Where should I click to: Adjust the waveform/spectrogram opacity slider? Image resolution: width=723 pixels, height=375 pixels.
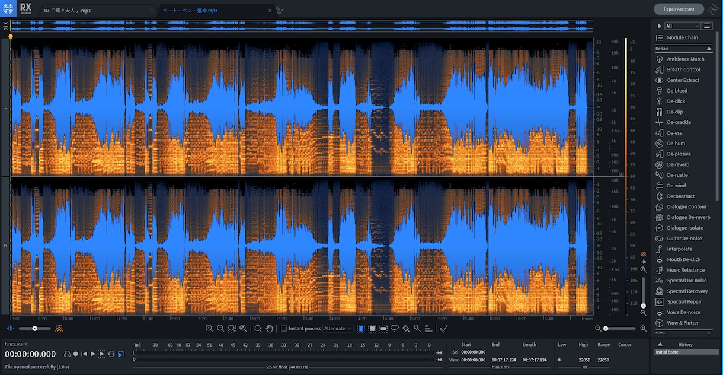[34, 328]
